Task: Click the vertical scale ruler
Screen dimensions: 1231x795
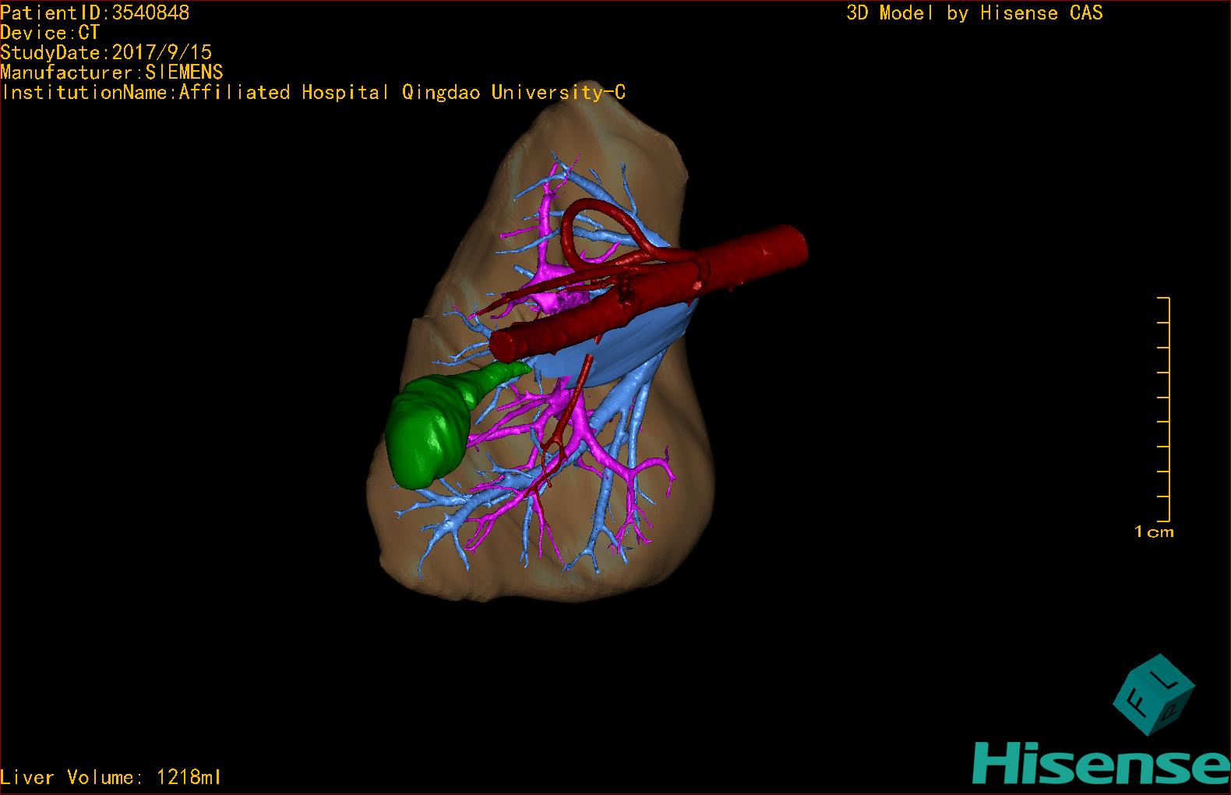Action: (x=1166, y=409)
